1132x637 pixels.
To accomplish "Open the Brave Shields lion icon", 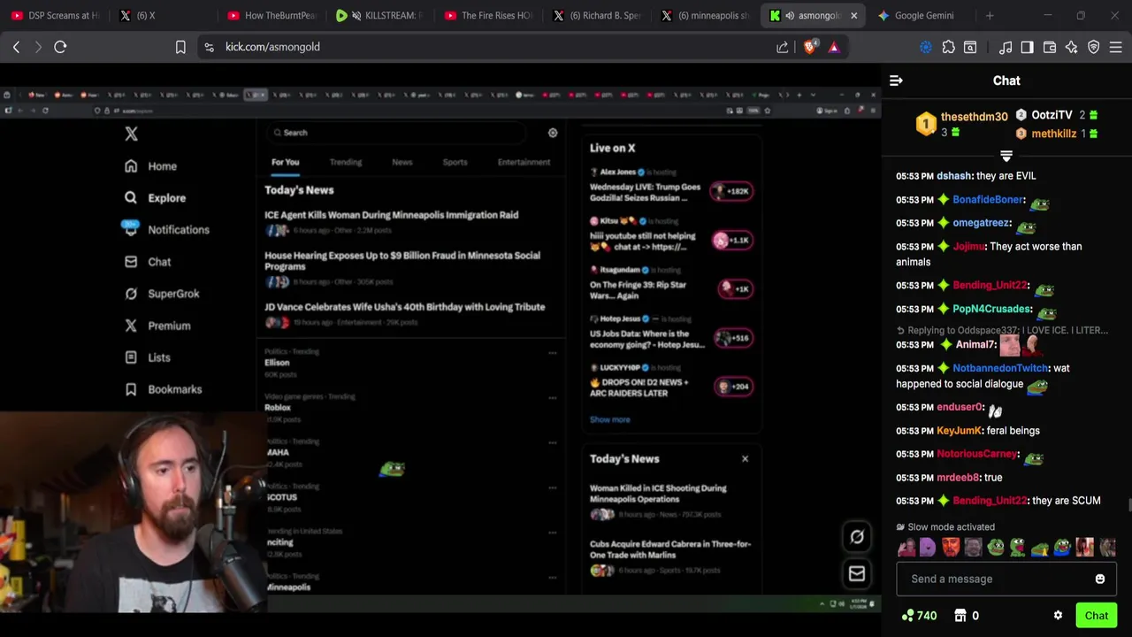I will [x=810, y=47].
